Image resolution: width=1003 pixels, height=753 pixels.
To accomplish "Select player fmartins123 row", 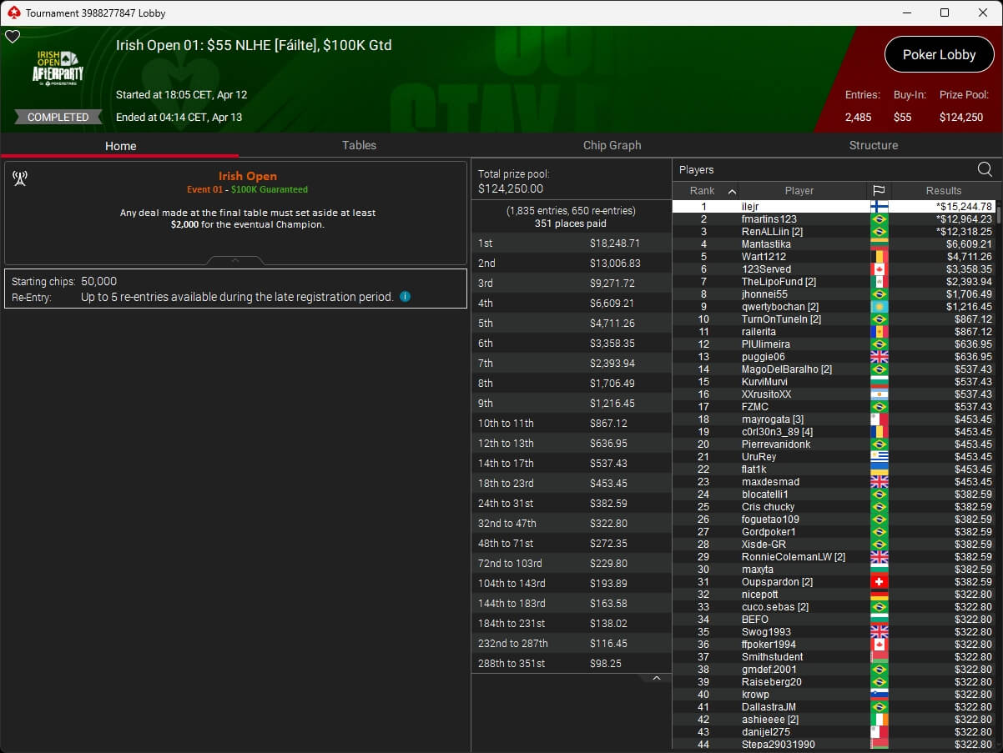I will [769, 219].
